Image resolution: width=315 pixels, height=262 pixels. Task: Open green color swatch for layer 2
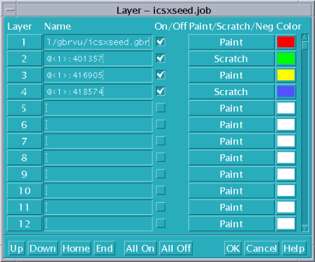pos(286,59)
